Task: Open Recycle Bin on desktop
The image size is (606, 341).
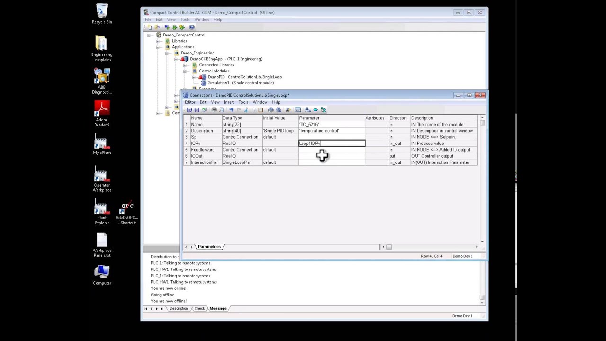Action: point(102,14)
